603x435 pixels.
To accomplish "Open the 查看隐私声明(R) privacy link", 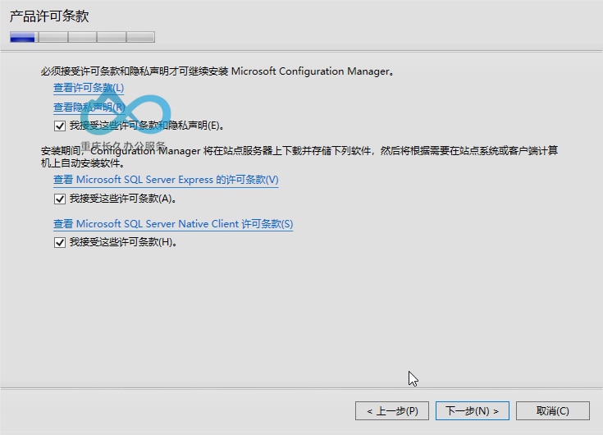I will point(89,107).
